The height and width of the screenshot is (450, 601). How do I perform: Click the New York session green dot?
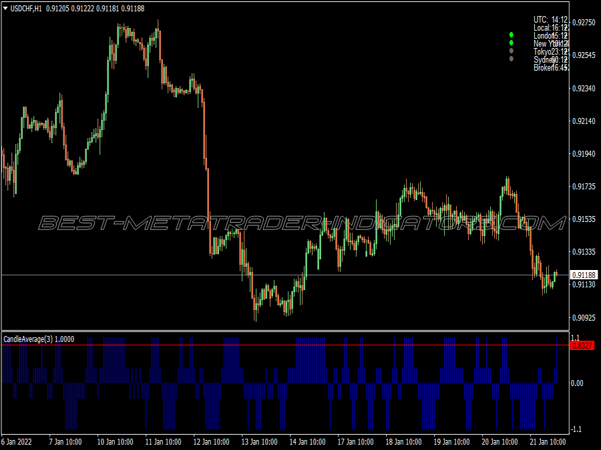pyautogui.click(x=511, y=43)
